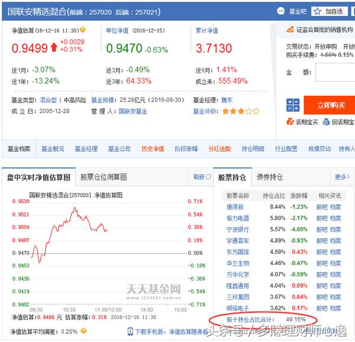This screenshot has height=342, width=355.
Task: Open stock 东方国信 link
Action: pos(238,252)
